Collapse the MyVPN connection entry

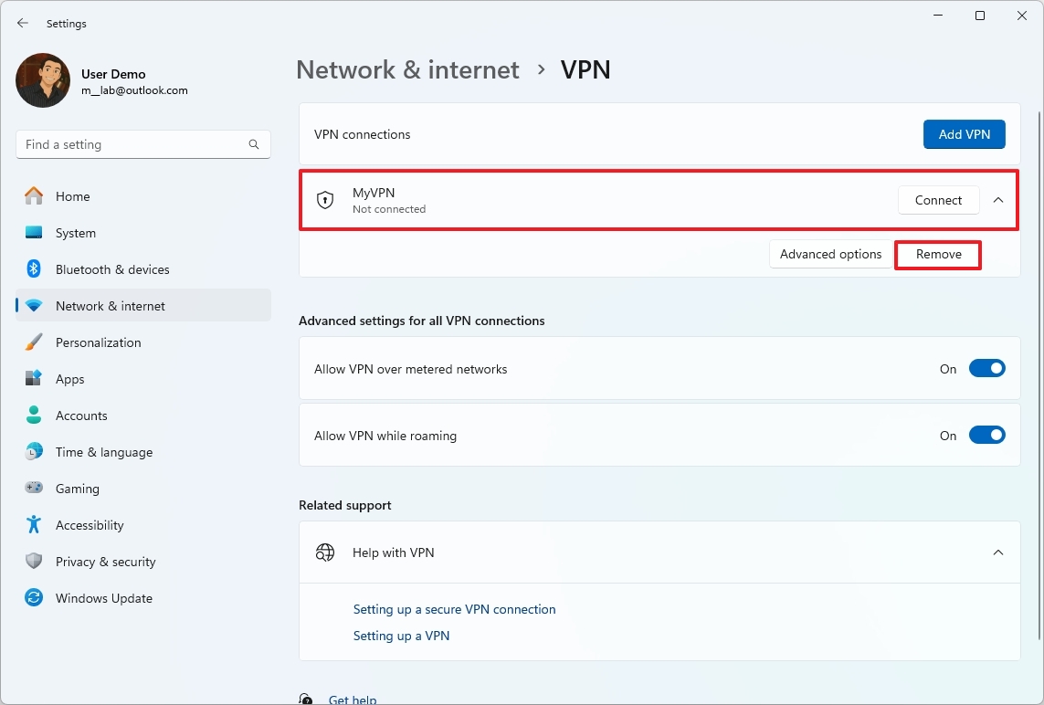(998, 200)
